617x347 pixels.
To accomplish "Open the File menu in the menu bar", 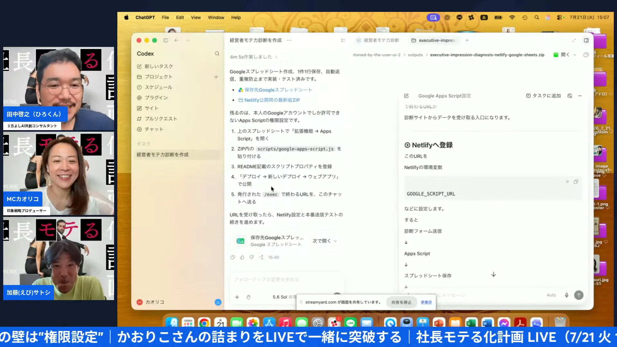I will click(165, 17).
